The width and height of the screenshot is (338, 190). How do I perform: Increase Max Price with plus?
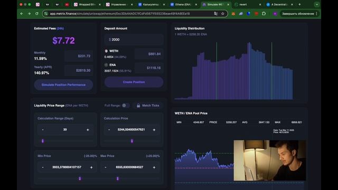[154, 167]
